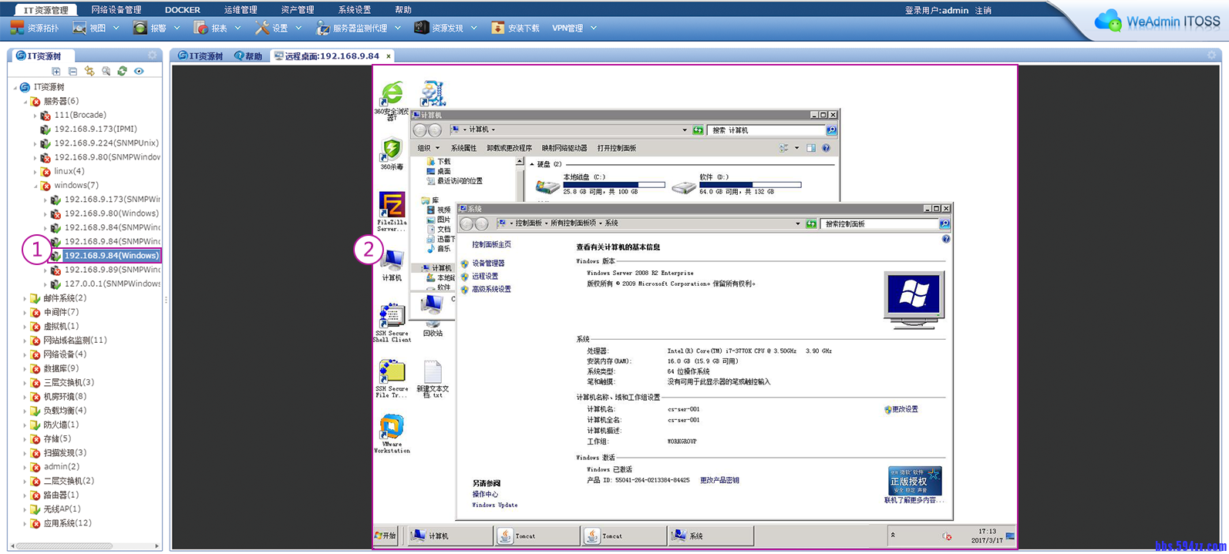This screenshot has height=554, width=1229.
Task: Expand the linux(4) tree node
Action: tap(35, 172)
